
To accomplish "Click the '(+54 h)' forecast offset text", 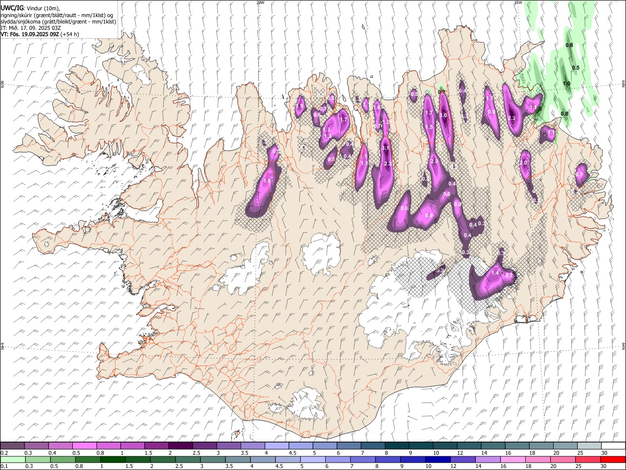I will click(70, 34).
